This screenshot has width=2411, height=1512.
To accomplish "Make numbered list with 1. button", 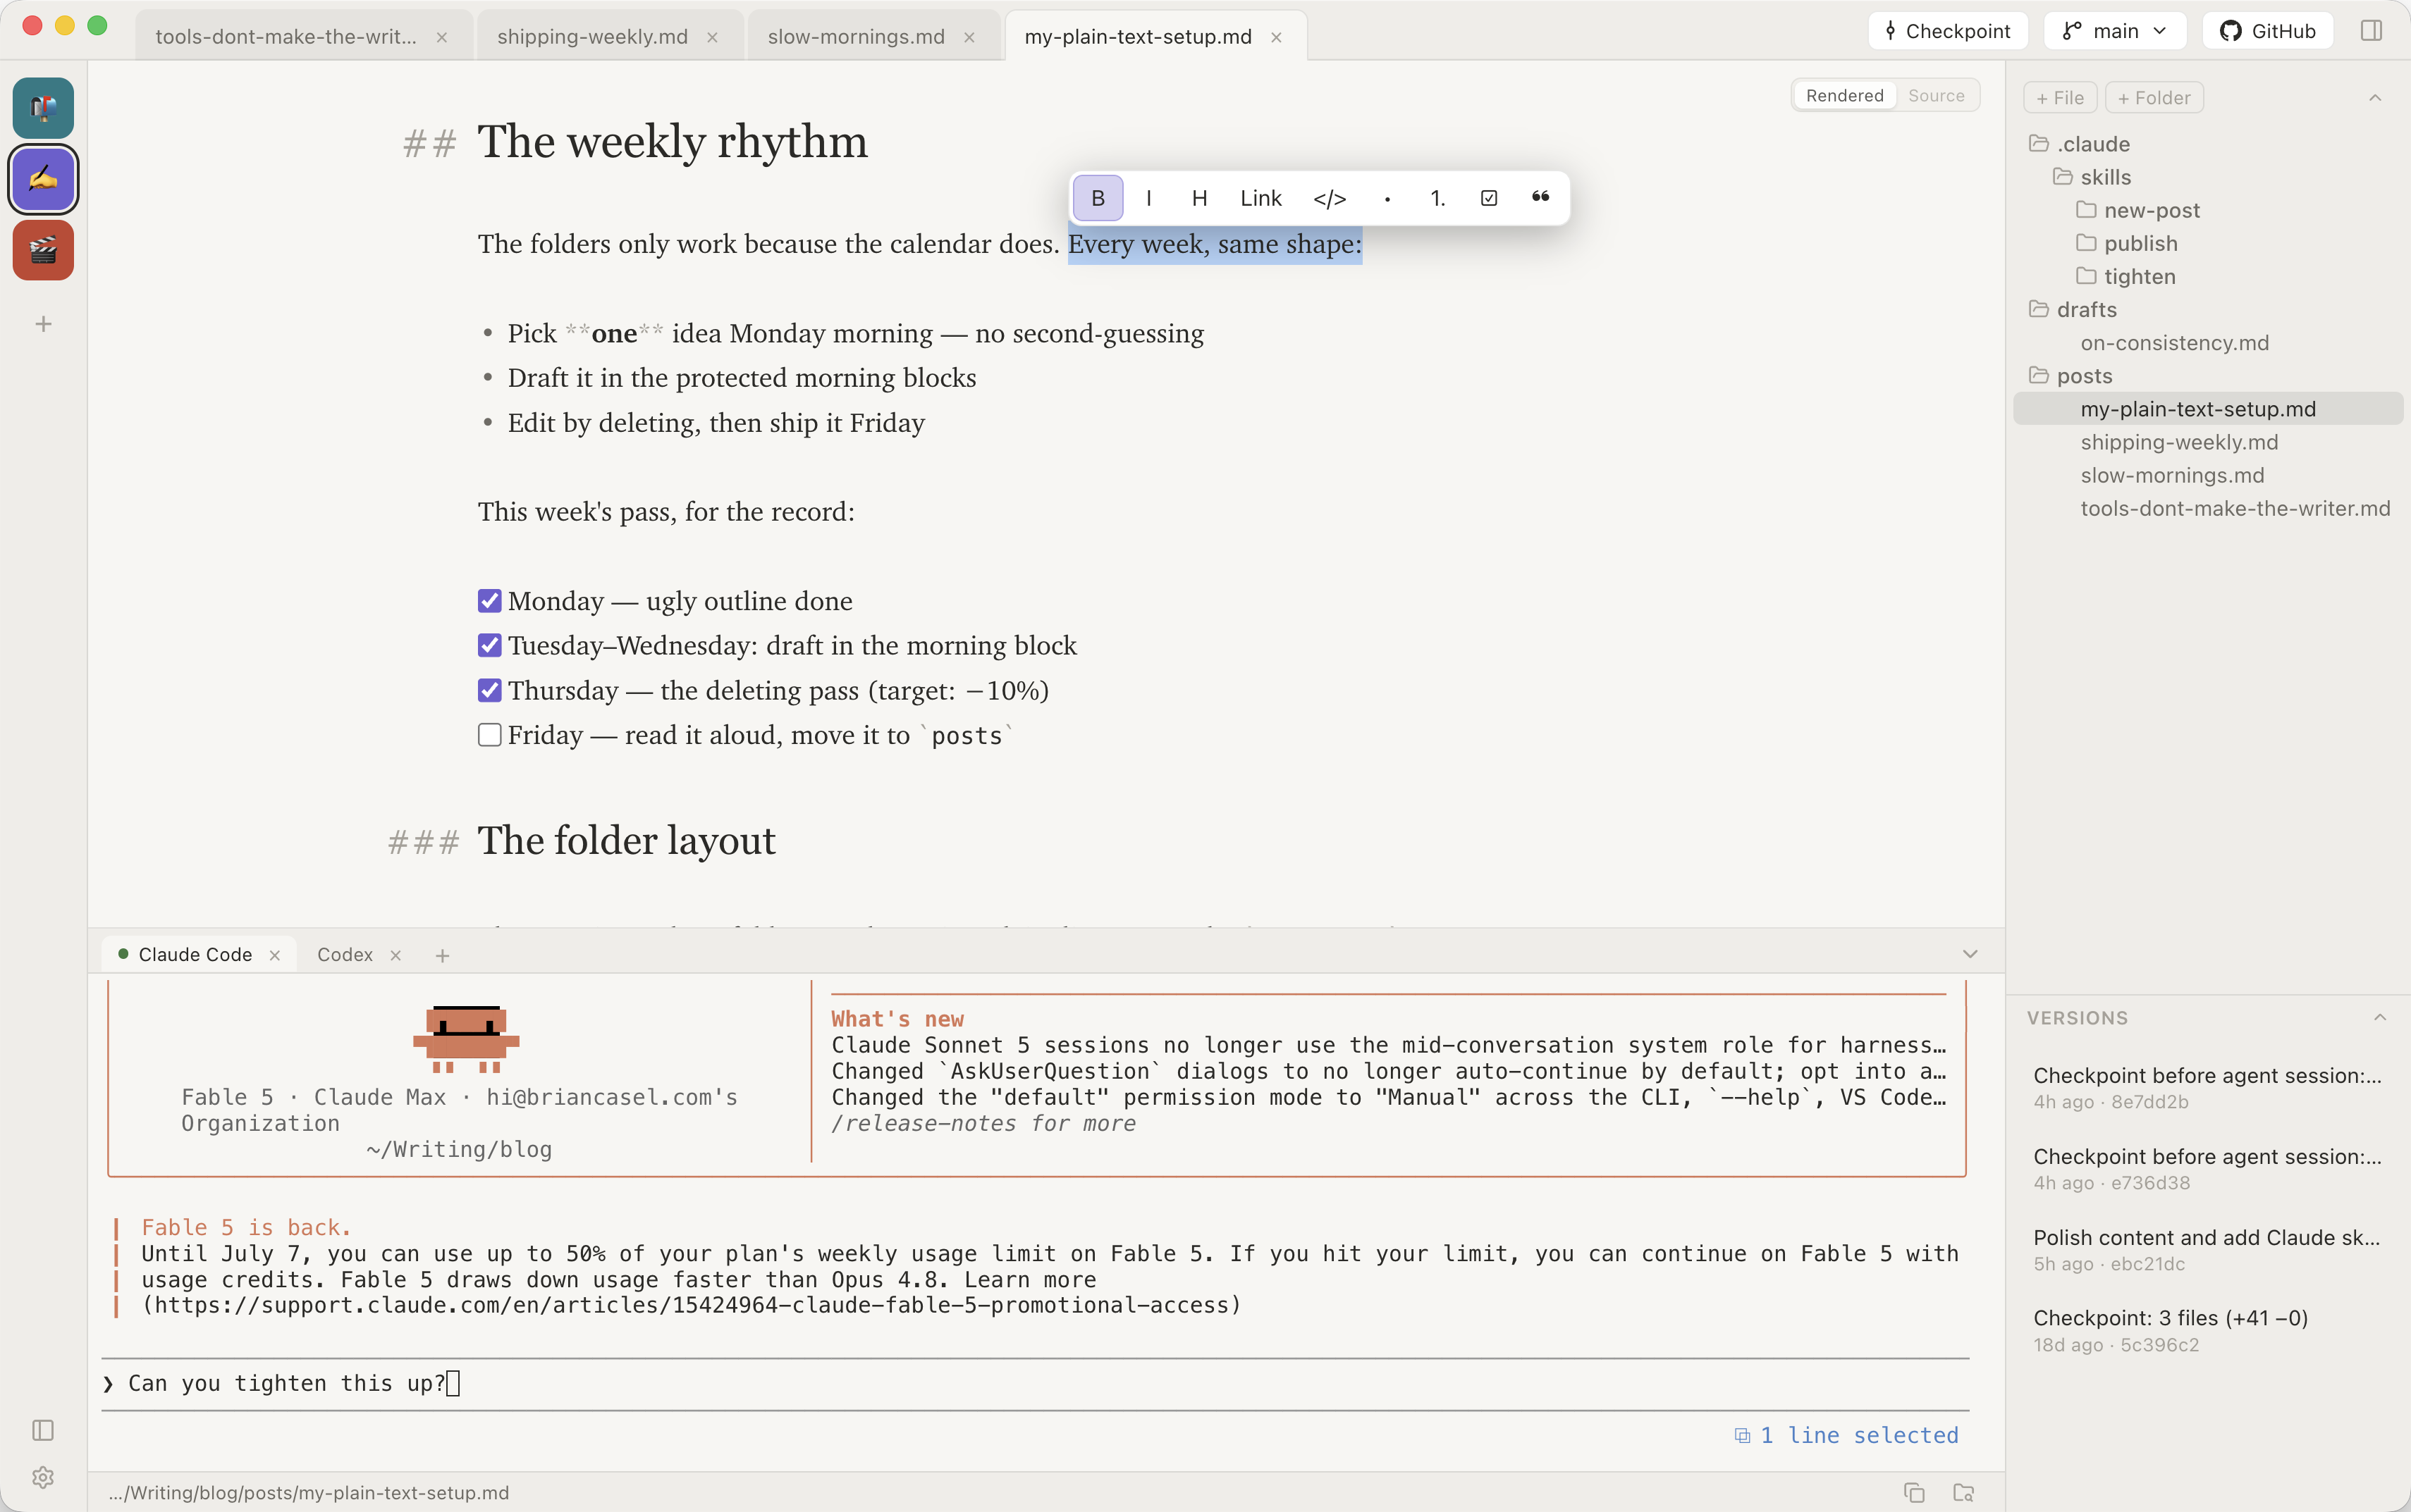I will tap(1437, 198).
